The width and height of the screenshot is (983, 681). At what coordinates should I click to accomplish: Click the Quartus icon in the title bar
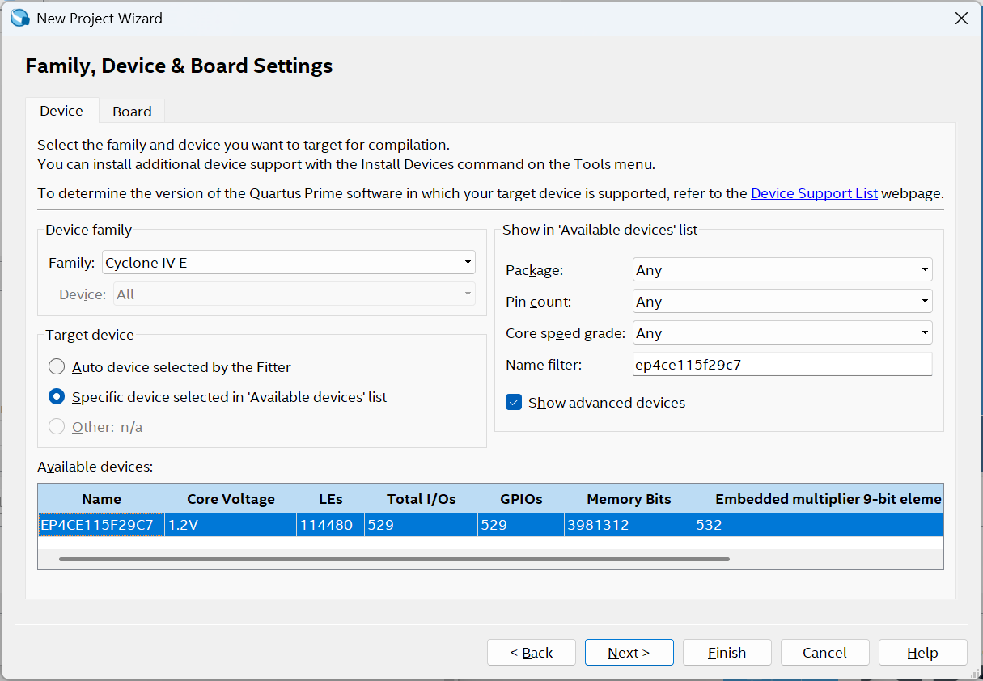tap(19, 18)
